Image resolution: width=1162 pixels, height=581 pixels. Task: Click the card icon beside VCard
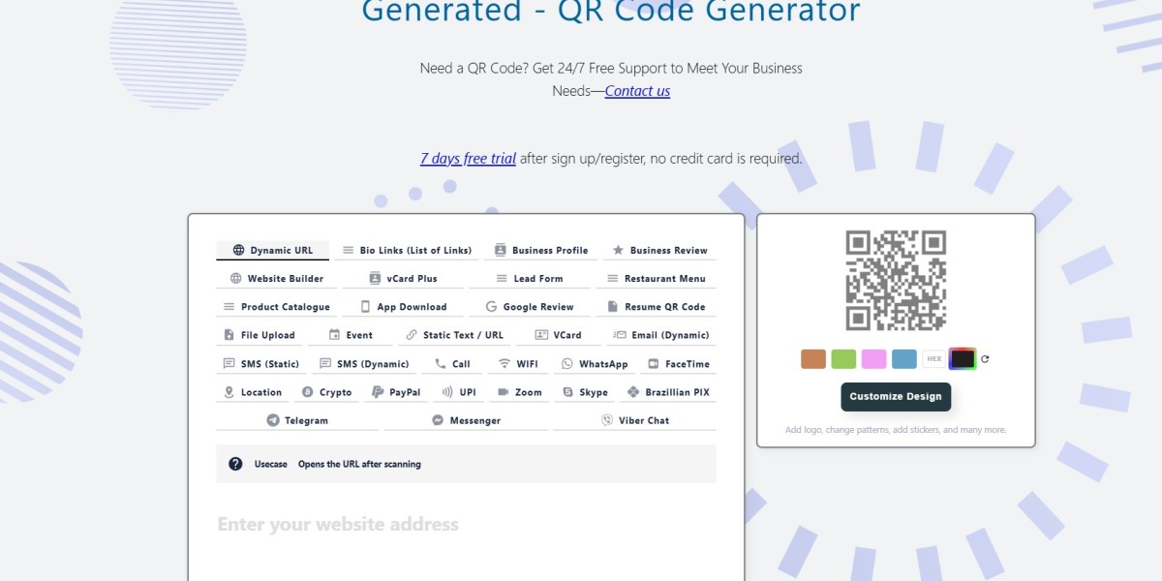point(541,335)
